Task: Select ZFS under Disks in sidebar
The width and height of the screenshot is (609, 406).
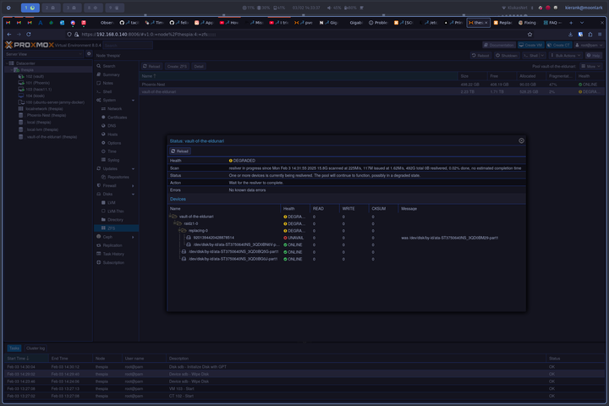Action: tap(111, 228)
